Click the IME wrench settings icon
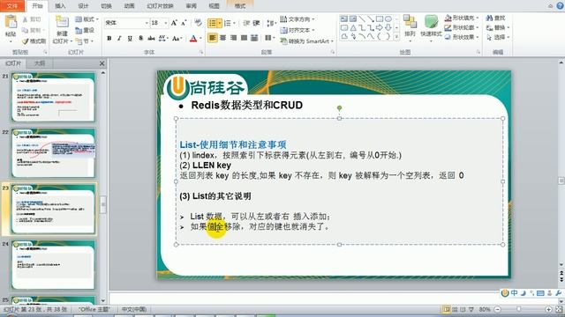 click(x=559, y=293)
